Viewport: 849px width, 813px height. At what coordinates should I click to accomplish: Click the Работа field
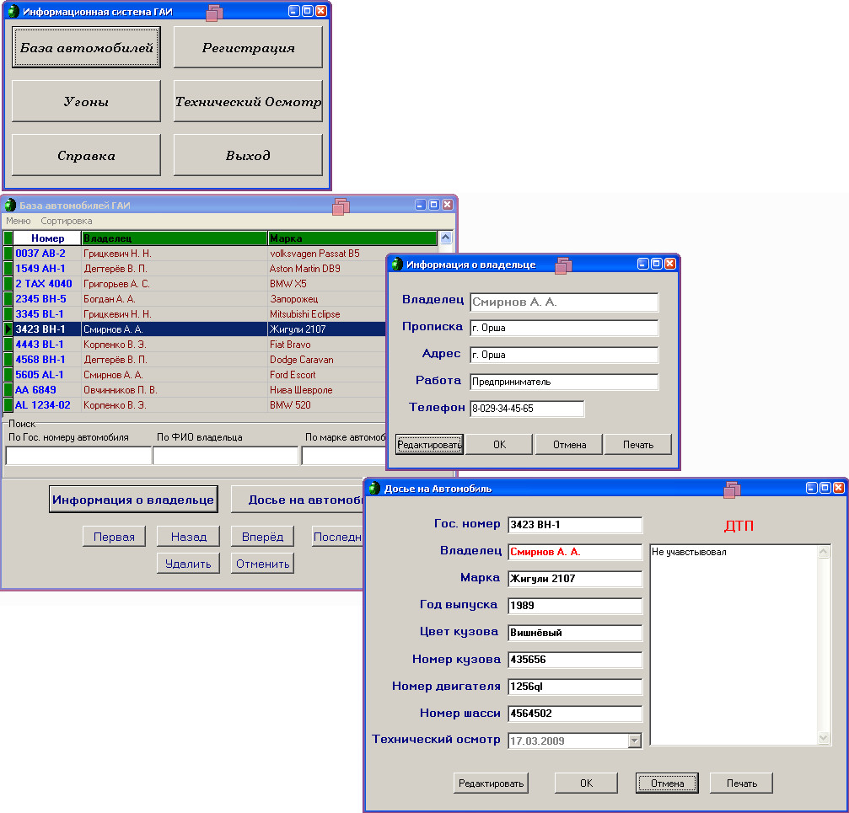564,382
